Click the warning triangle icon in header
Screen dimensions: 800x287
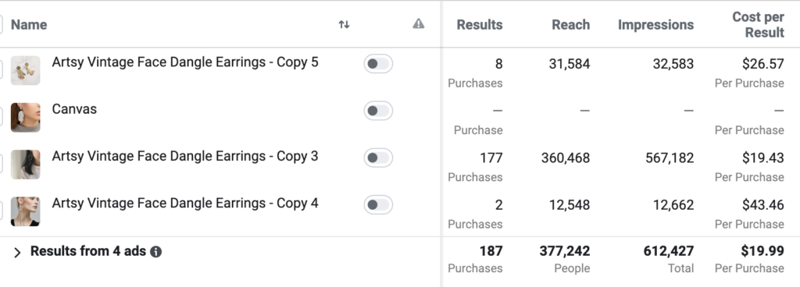pyautogui.click(x=419, y=23)
